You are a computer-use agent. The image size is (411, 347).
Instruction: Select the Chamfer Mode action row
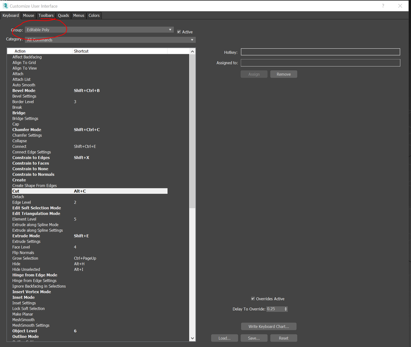pyautogui.click(x=90, y=129)
